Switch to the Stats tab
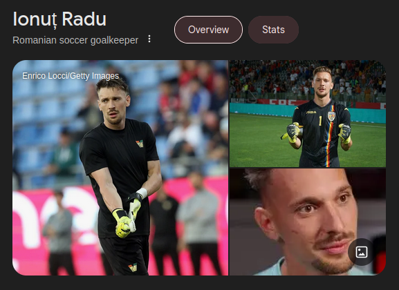The width and height of the screenshot is (399, 290). [273, 30]
